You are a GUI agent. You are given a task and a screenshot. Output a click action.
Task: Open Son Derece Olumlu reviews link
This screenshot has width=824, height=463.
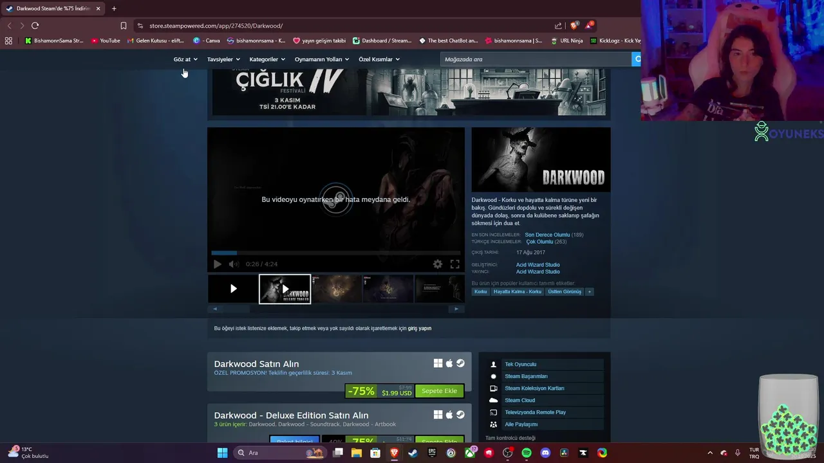[x=547, y=235]
